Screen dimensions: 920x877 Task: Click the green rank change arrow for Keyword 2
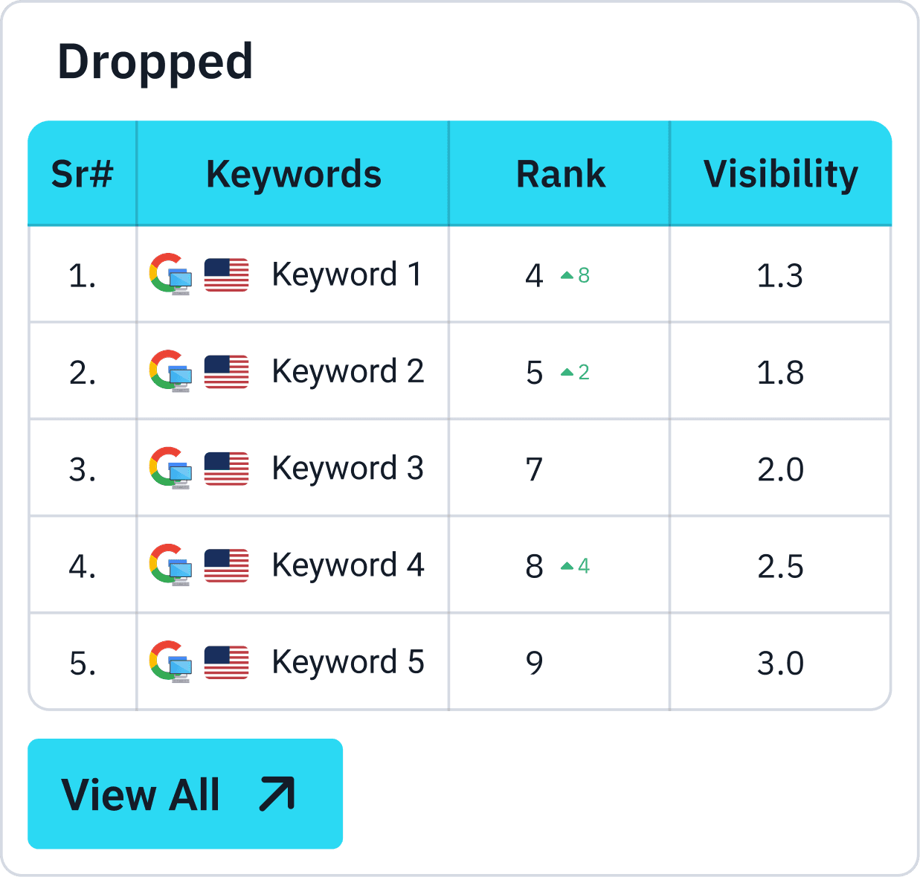pos(567,372)
